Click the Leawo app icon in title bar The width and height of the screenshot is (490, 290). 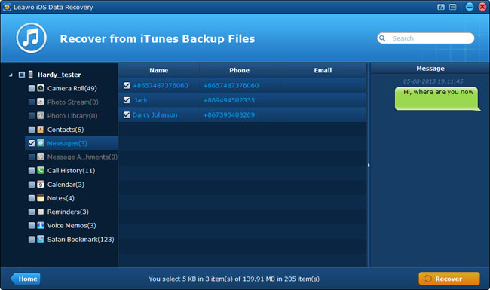click(7, 7)
